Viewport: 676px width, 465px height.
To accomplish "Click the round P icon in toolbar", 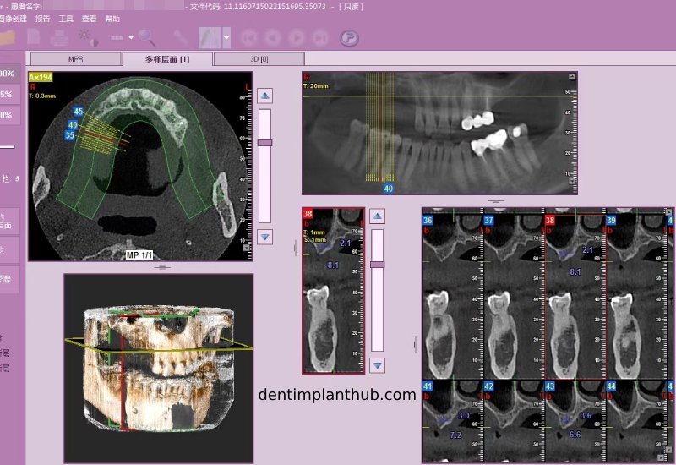I will [349, 38].
